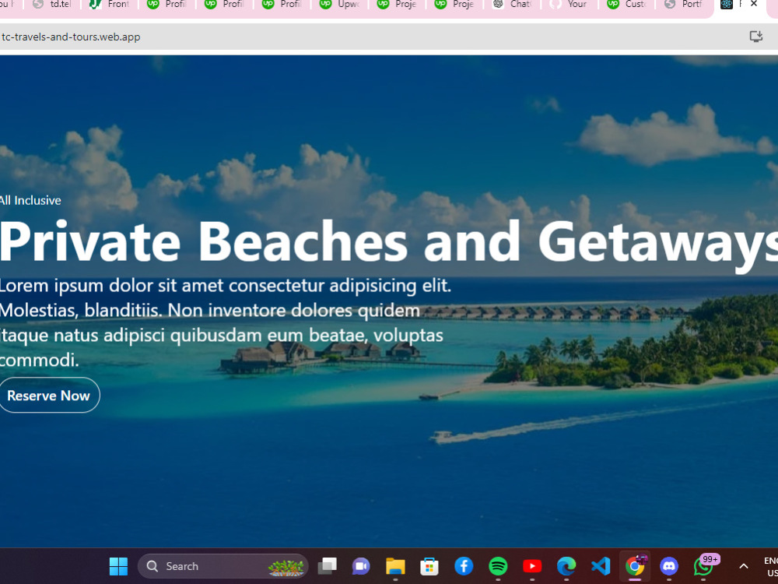Open Visual Studio Code from the taskbar
This screenshot has height=584, width=778.
pyautogui.click(x=601, y=566)
